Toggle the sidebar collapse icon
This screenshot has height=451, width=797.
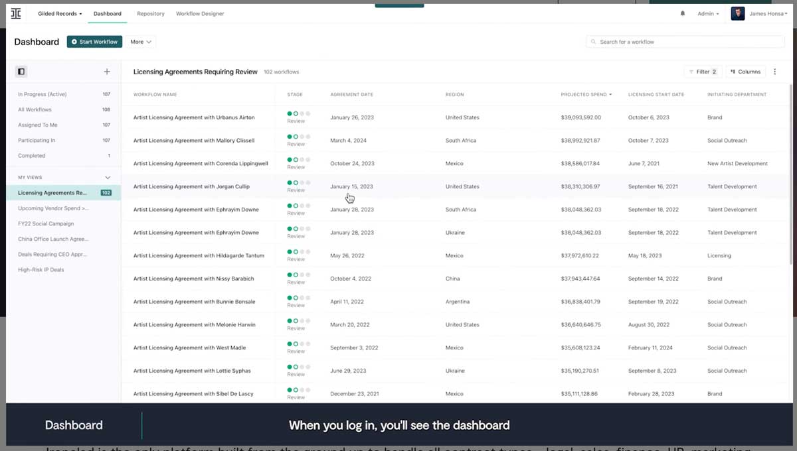(x=21, y=71)
